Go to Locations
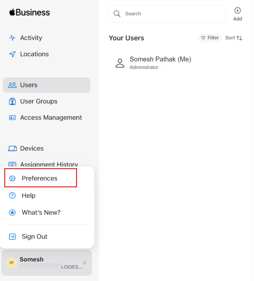263x281 pixels. pyautogui.click(x=34, y=54)
